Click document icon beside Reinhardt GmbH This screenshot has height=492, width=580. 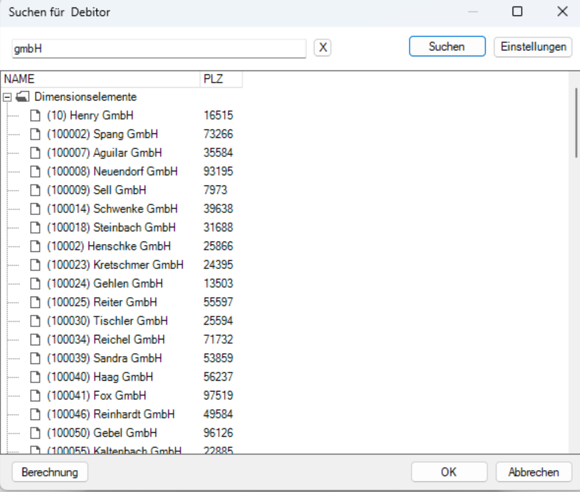[x=35, y=415]
